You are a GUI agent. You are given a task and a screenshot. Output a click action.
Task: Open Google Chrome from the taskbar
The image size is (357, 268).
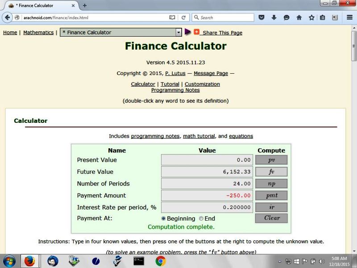coord(161,261)
